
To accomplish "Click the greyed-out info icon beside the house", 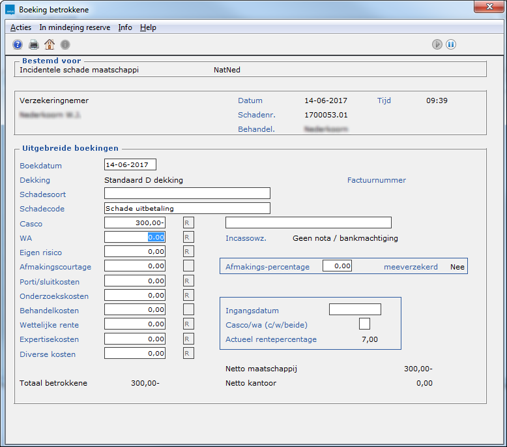I will click(65, 44).
